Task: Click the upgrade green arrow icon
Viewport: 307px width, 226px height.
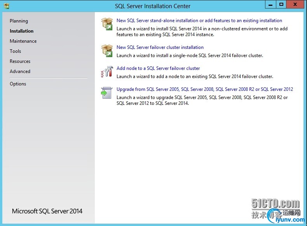Action: point(107,93)
